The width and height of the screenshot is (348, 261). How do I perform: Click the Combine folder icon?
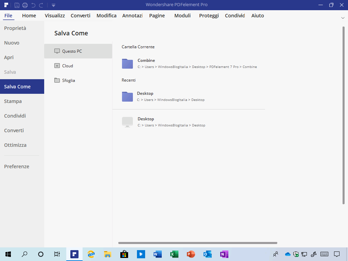click(127, 64)
